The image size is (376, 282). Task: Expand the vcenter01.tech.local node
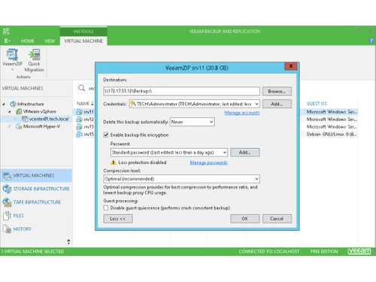click(16, 119)
